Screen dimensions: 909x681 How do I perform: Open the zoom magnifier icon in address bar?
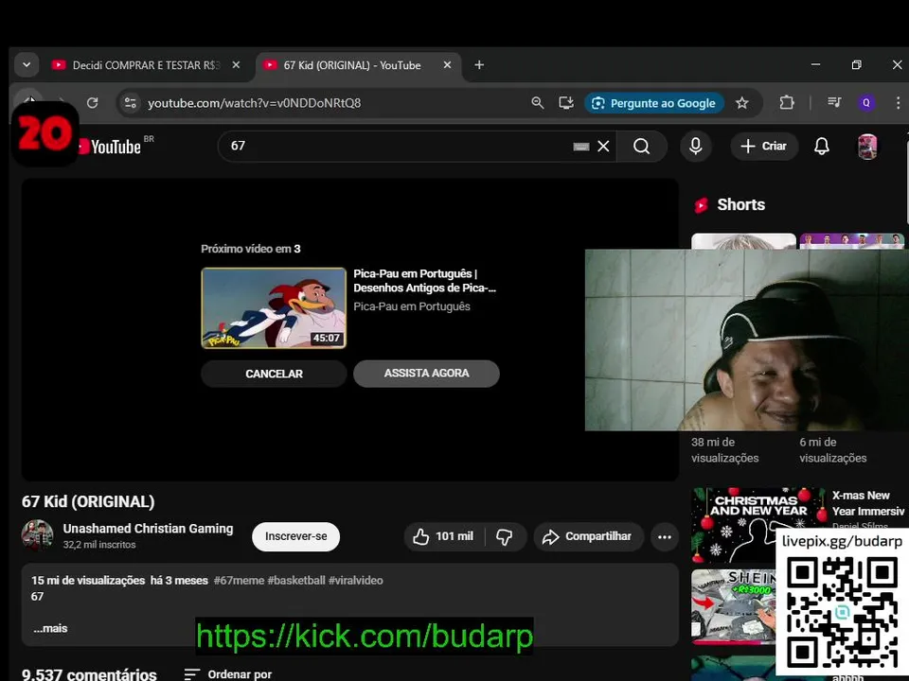[x=538, y=103]
